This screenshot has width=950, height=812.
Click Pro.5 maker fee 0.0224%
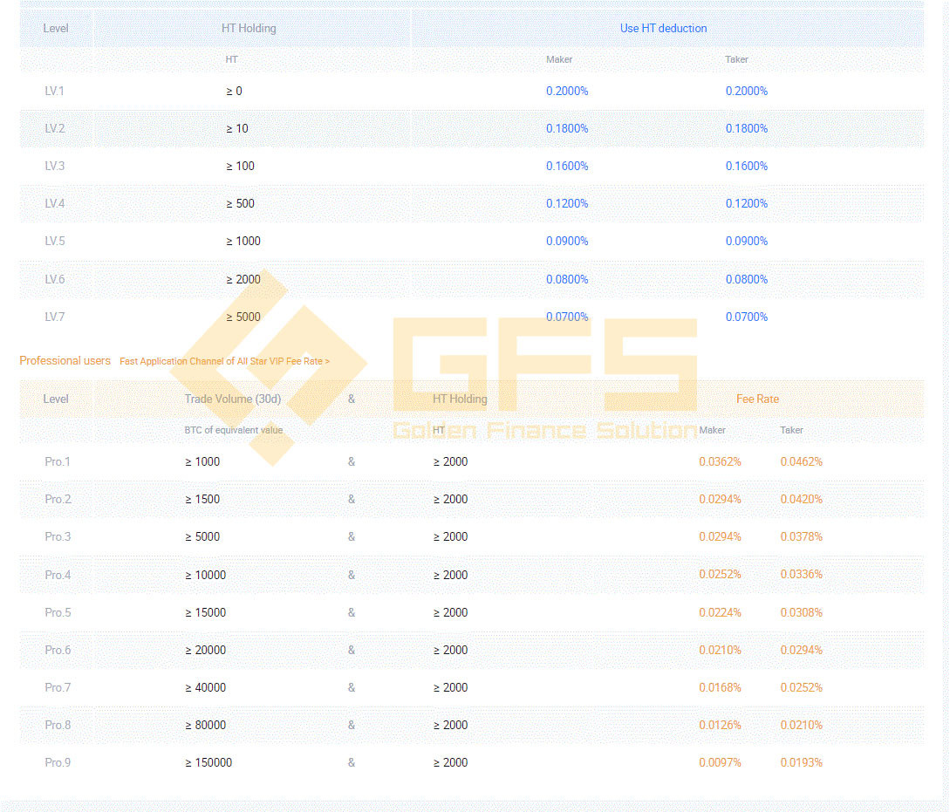click(x=720, y=612)
